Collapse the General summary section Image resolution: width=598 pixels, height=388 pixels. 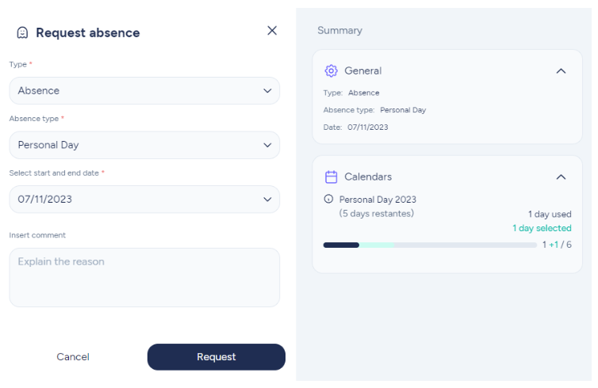pyautogui.click(x=561, y=70)
